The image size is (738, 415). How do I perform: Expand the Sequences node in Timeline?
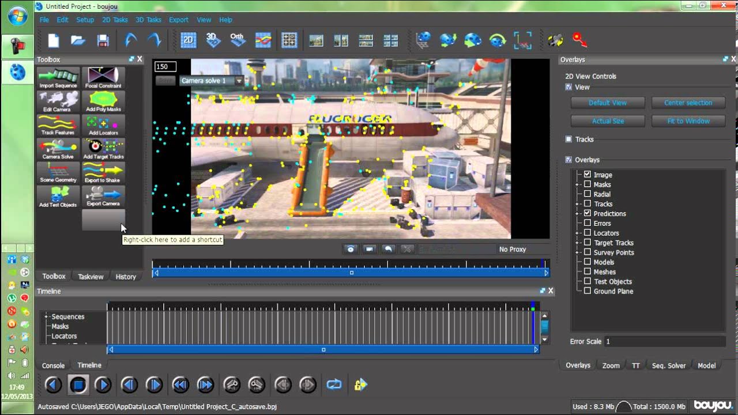(46, 316)
